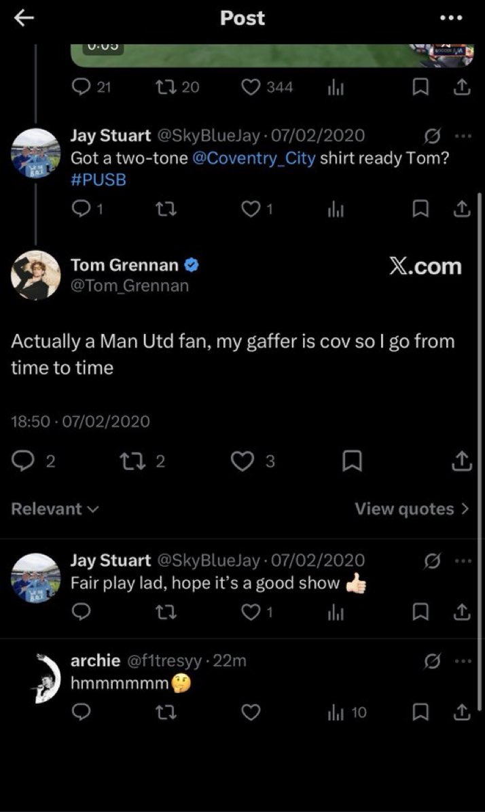Open Tom Grennan's profile picture
This screenshot has width=485, height=812.
click(x=36, y=275)
